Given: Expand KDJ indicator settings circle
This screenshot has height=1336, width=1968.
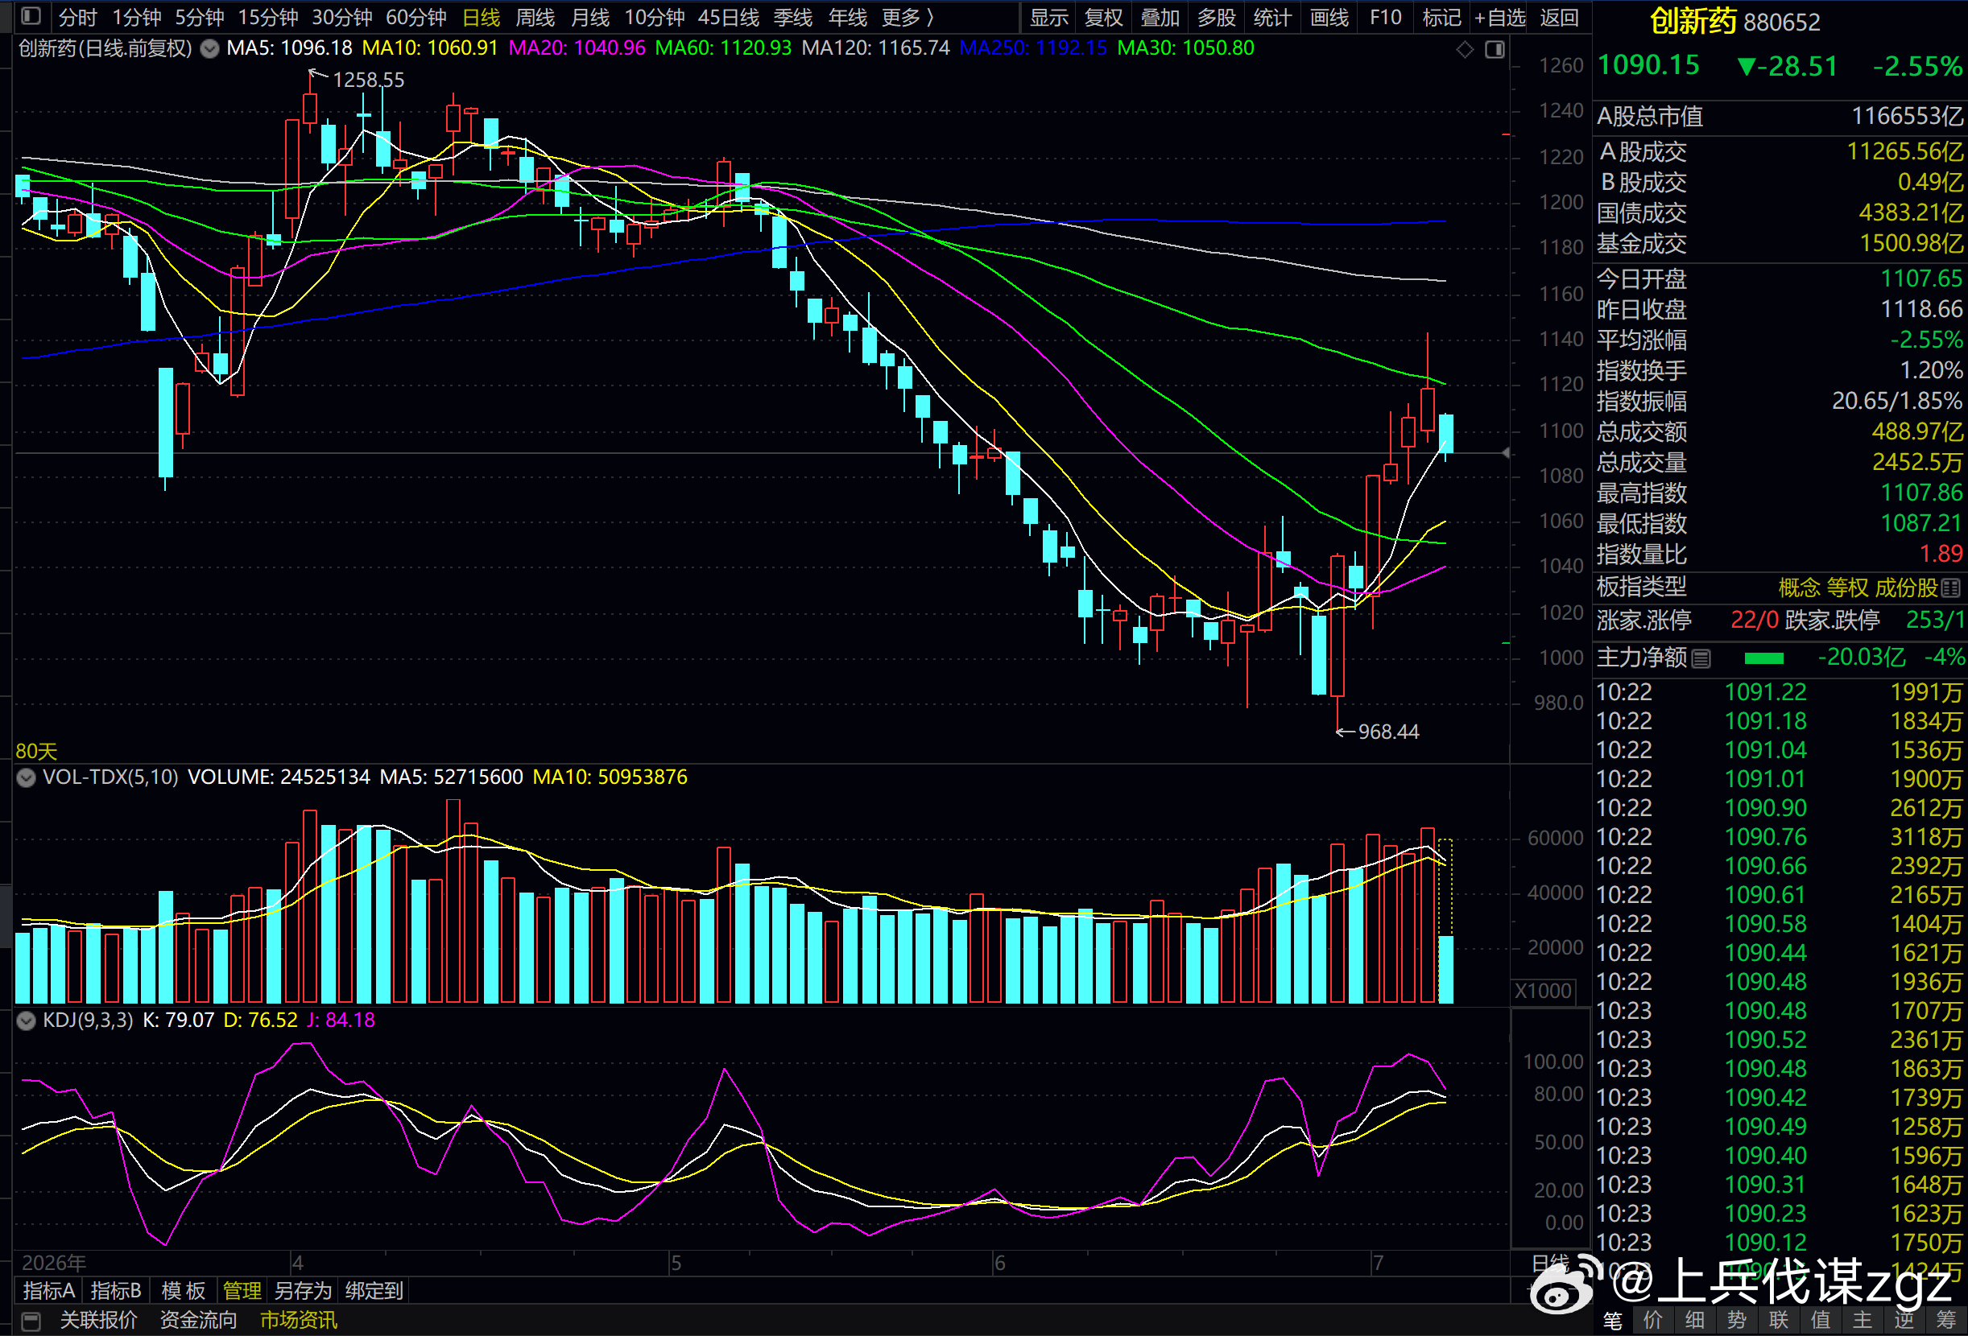Looking at the screenshot, I should [27, 1021].
